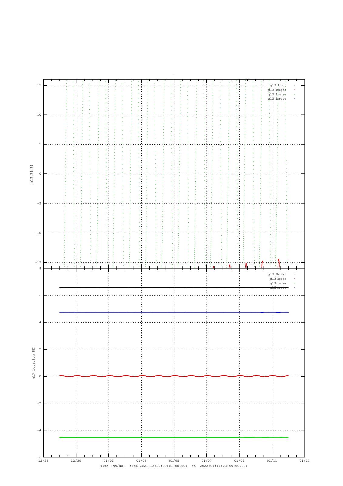Screen dimensions: 343x486
Task: Click the 15 tick on the B axis
Action: point(39,85)
